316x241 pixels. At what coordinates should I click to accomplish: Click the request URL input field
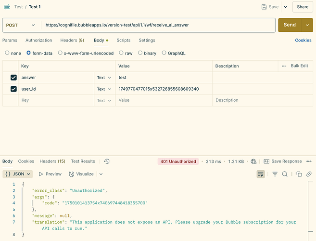tap(158, 25)
